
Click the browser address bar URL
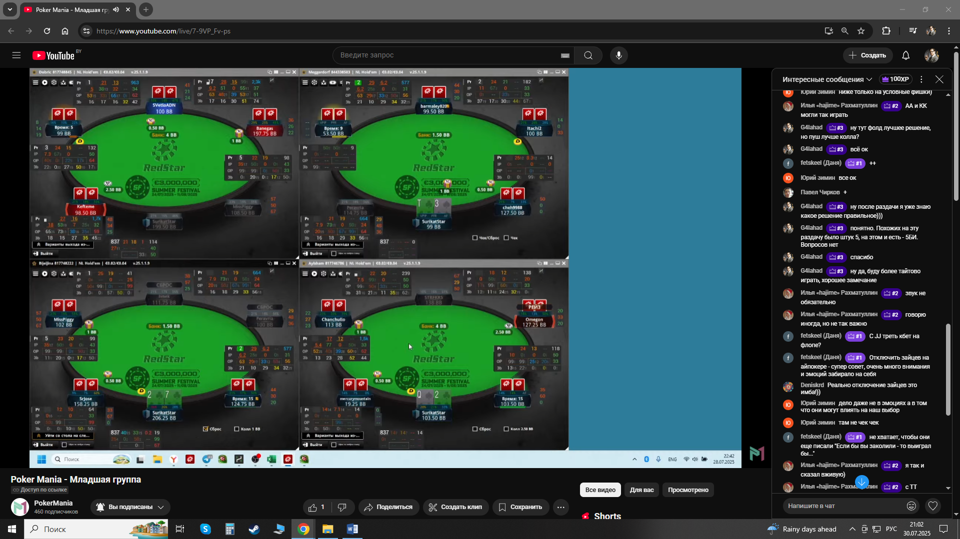(x=163, y=31)
